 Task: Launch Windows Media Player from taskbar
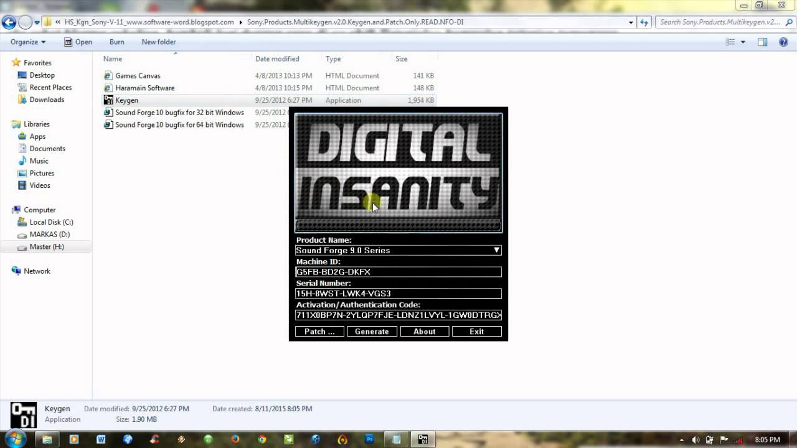pos(74,439)
